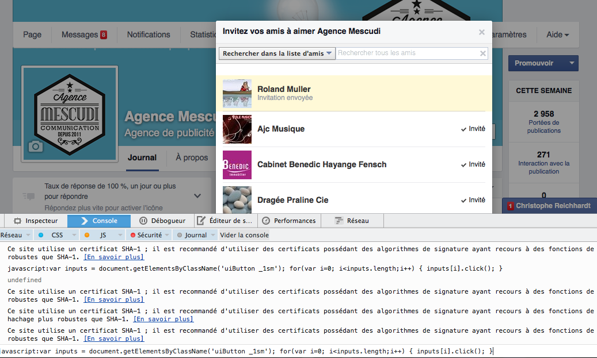Click 'En savoir plus' after 'hachage plus robustes'
This screenshot has width=597, height=358.
tap(163, 319)
